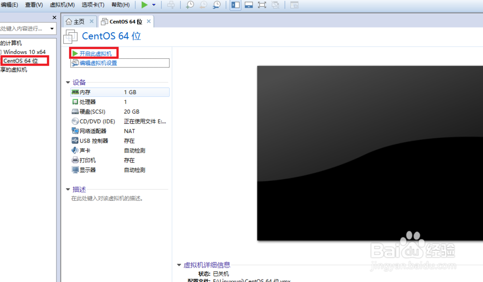
Task: Click the CentOS 64 位 title VM icon
Action: 71,37
